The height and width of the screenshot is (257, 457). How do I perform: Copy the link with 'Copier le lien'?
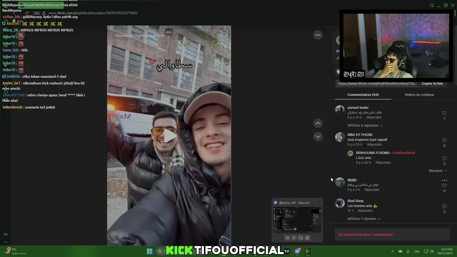[x=432, y=84]
